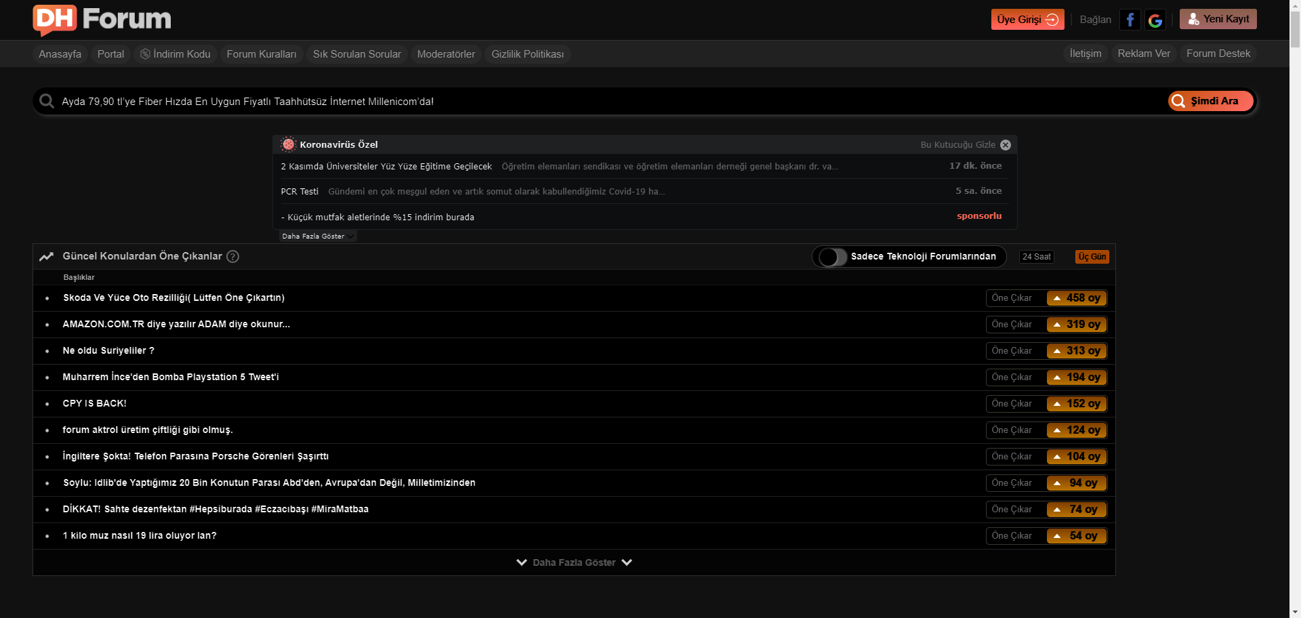Click the magnifier icon in search bar
1301x618 pixels.
click(47, 101)
